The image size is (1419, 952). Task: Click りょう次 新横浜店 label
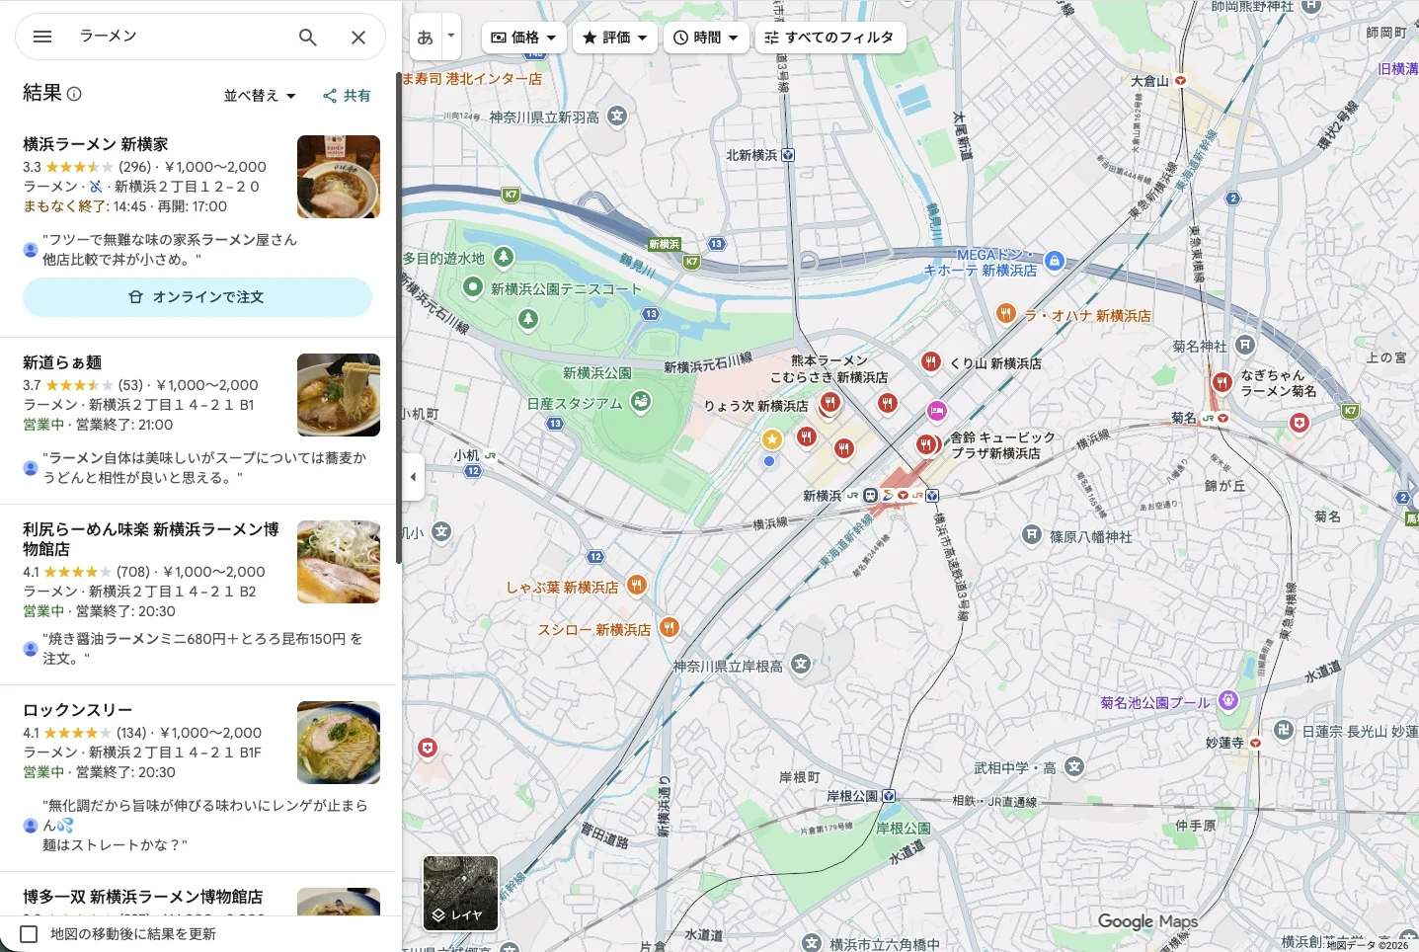[755, 406]
